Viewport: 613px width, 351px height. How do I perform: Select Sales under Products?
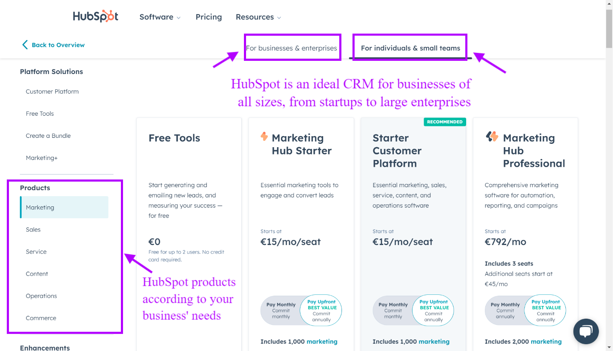(33, 229)
